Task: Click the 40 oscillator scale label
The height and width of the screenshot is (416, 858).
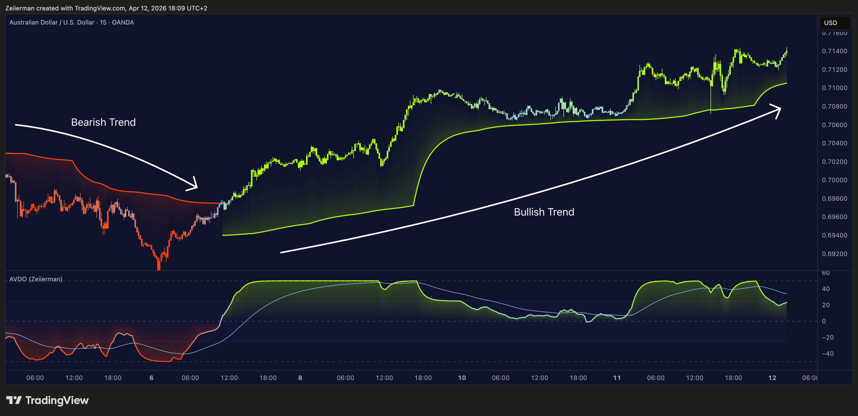Action: point(826,289)
